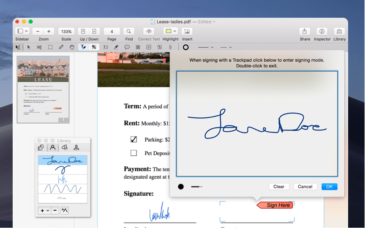Open the Insert image tool
365x228 pixels.
pyautogui.click(x=187, y=31)
